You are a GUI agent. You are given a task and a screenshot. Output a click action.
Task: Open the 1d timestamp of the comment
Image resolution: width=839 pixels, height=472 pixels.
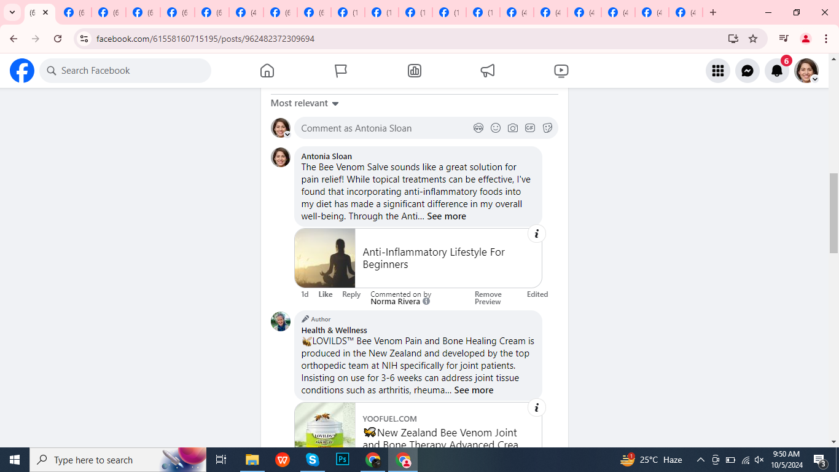pyautogui.click(x=305, y=294)
